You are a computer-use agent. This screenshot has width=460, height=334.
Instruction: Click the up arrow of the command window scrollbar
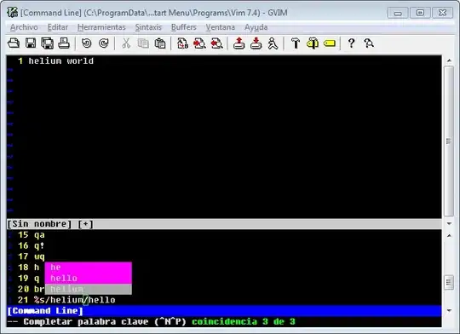point(449,235)
